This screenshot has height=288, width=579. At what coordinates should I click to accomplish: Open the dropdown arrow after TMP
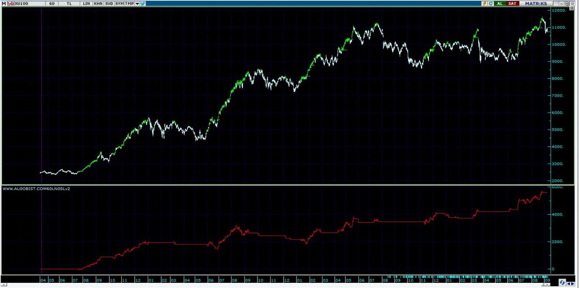click(138, 4)
